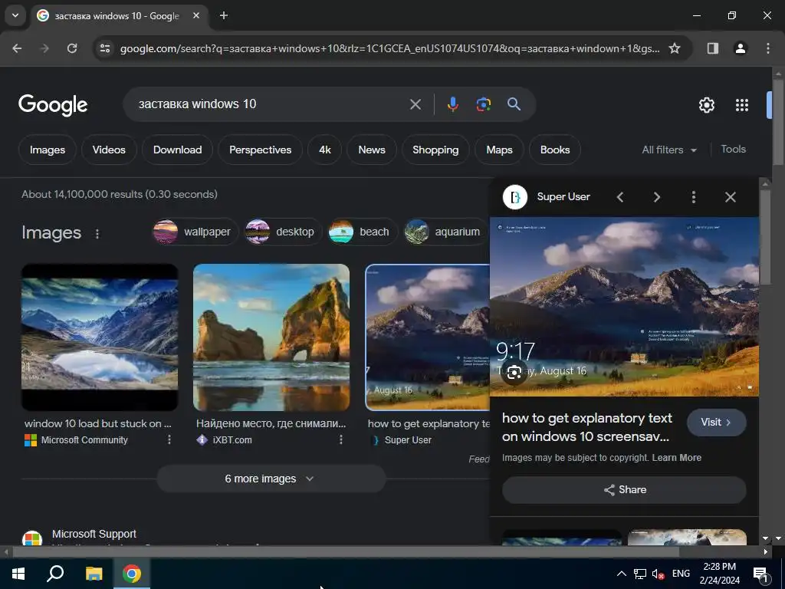Click the horizontal page scrollbar

pos(346,552)
